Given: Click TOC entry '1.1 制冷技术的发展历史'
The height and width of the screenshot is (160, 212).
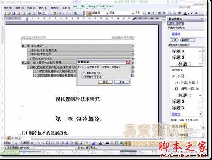Looking at the screenshot, I should (x=80, y=50).
